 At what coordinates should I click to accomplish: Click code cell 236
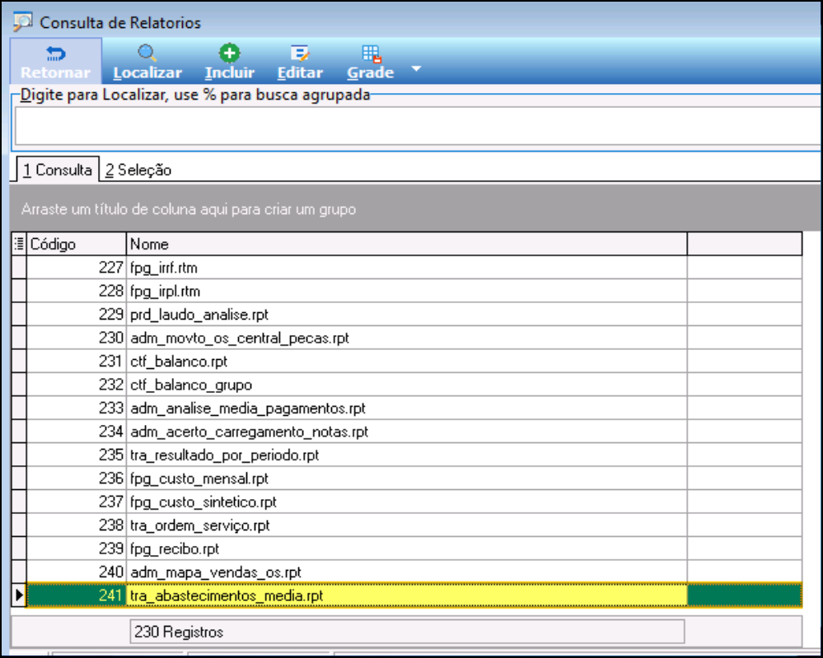point(76,478)
